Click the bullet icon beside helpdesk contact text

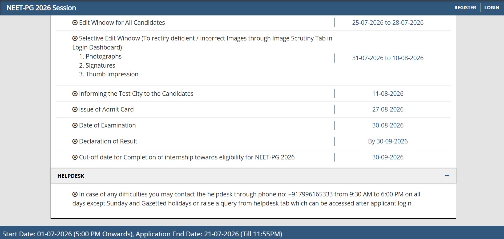click(75, 194)
